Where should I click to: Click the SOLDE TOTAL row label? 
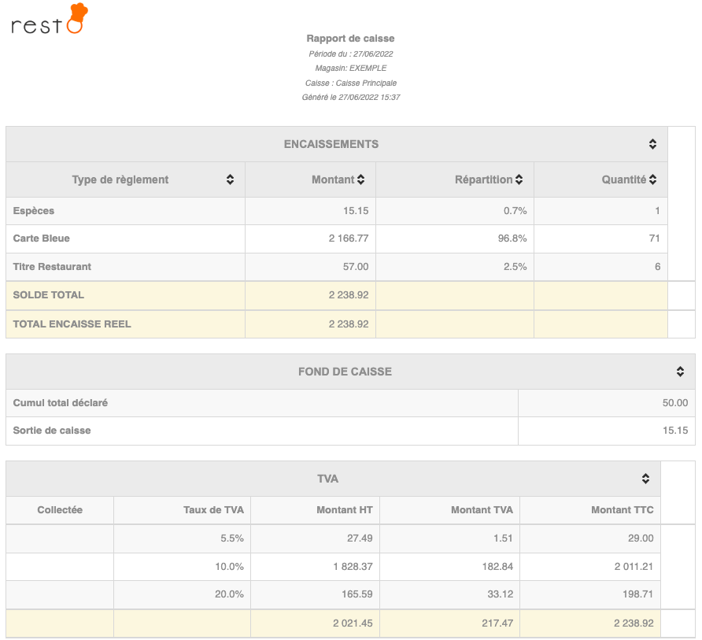click(x=49, y=295)
